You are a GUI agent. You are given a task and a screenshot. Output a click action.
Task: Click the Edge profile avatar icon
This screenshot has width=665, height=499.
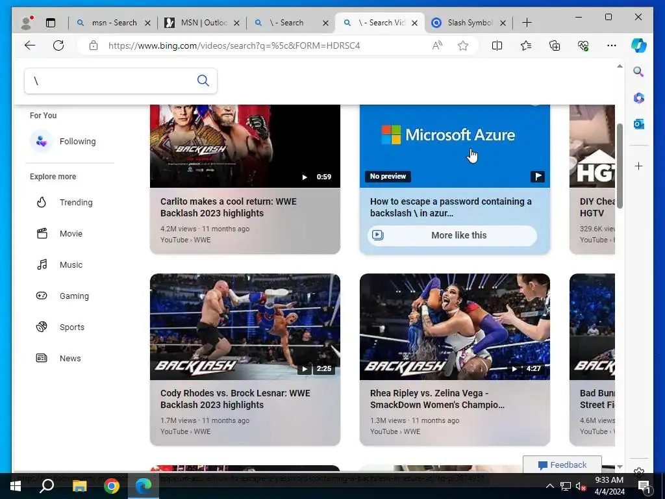(27, 23)
